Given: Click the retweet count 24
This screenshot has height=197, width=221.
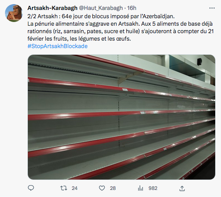Looking at the screenshot, I should 74,188.
